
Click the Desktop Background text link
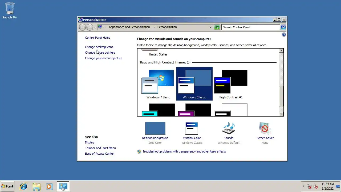(x=155, y=138)
